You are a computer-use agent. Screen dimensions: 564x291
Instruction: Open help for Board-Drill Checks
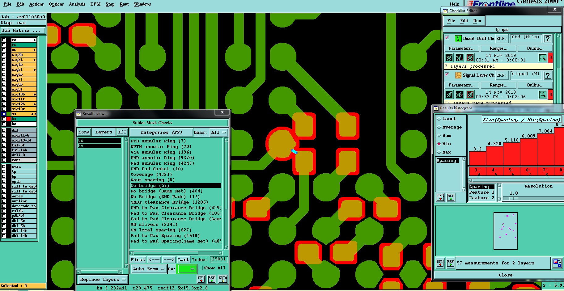[548, 39]
